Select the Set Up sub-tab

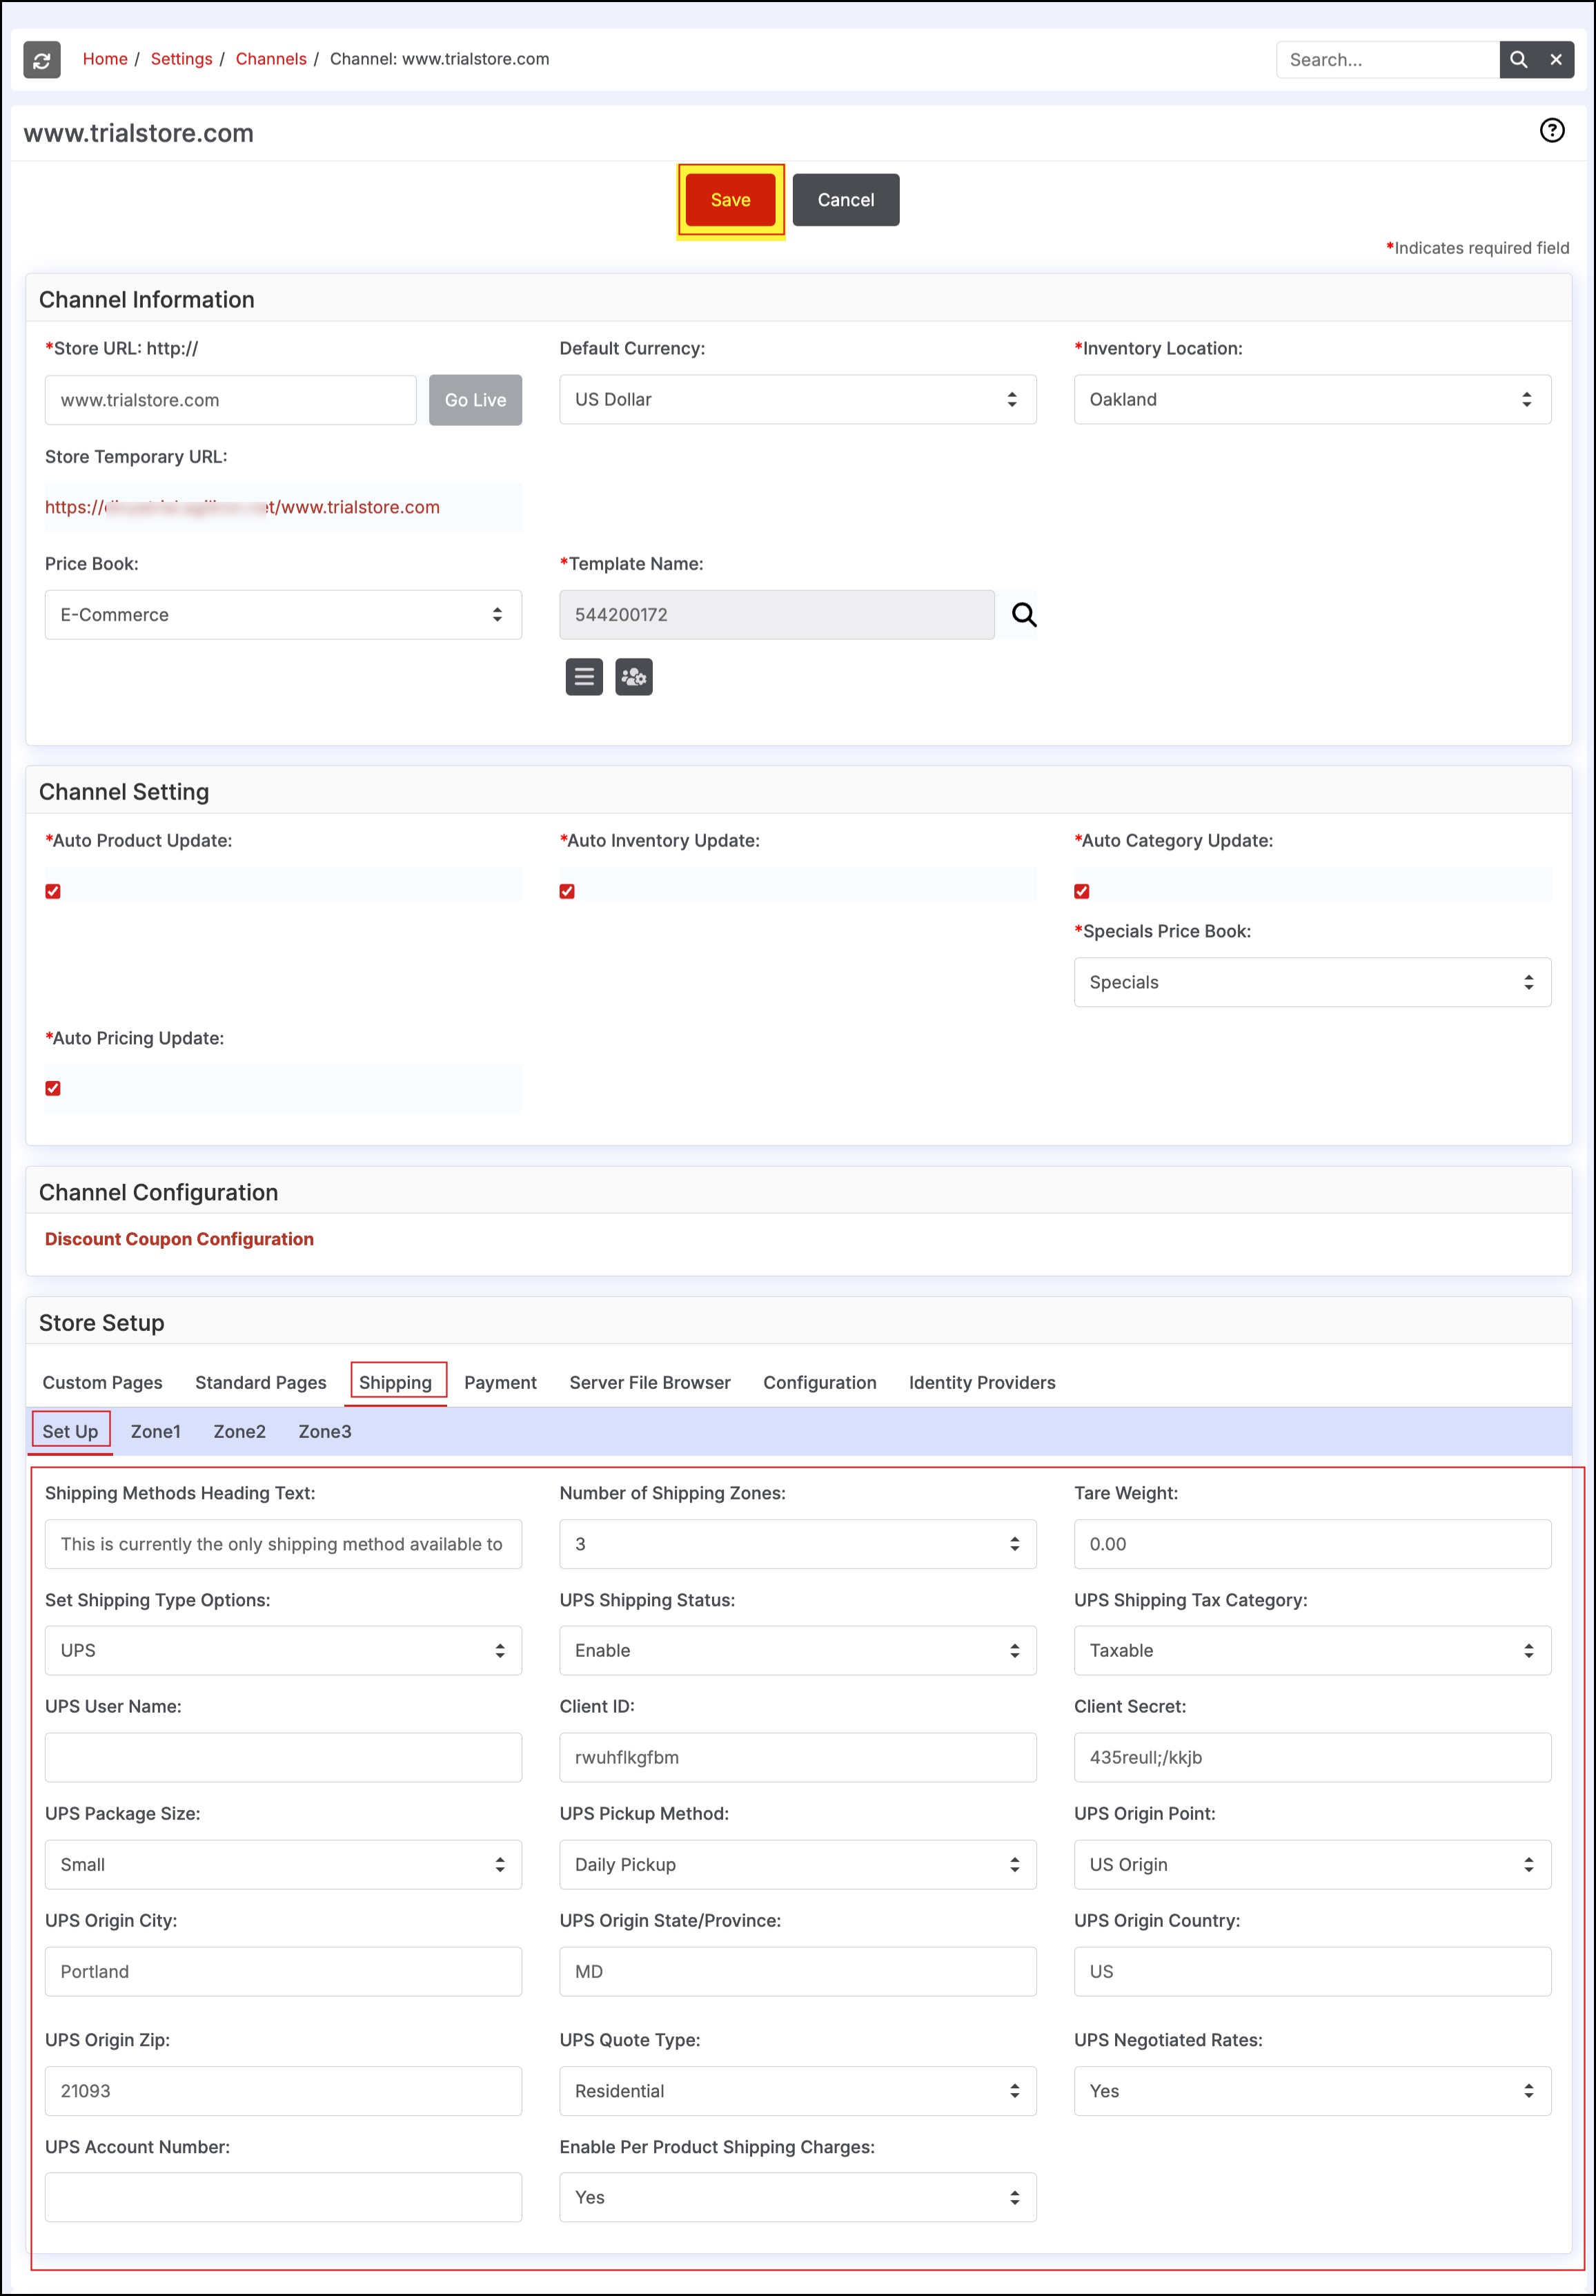(x=70, y=1431)
